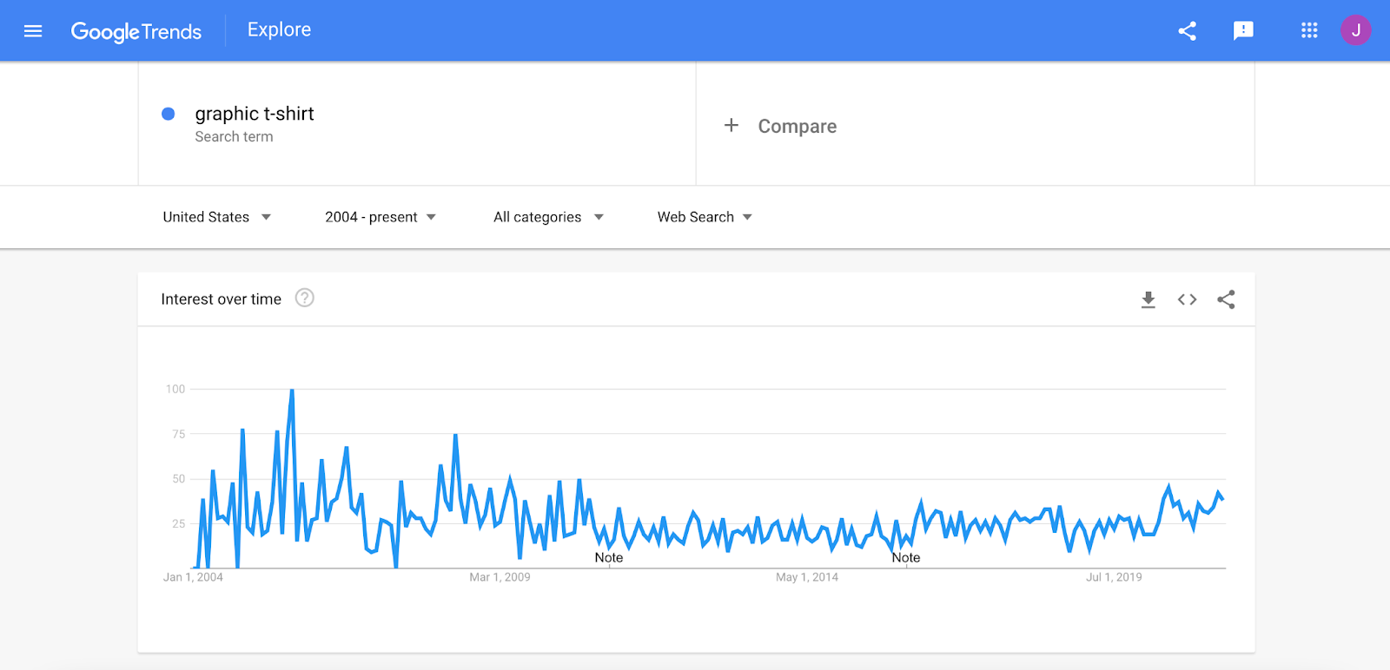The width and height of the screenshot is (1390, 670).
Task: Open the account avatar J
Action: tap(1355, 30)
